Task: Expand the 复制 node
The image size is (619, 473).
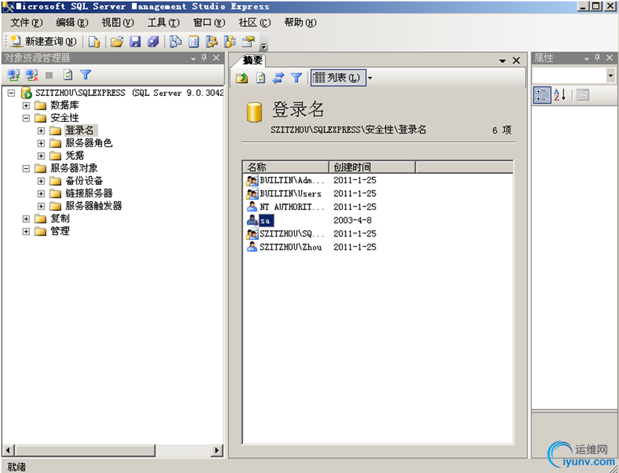Action: click(26, 218)
